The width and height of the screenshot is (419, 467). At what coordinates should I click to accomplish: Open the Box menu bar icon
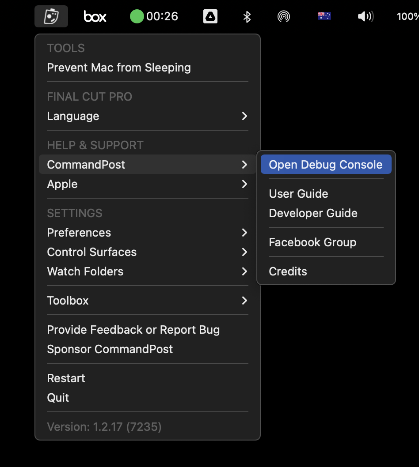(x=95, y=16)
